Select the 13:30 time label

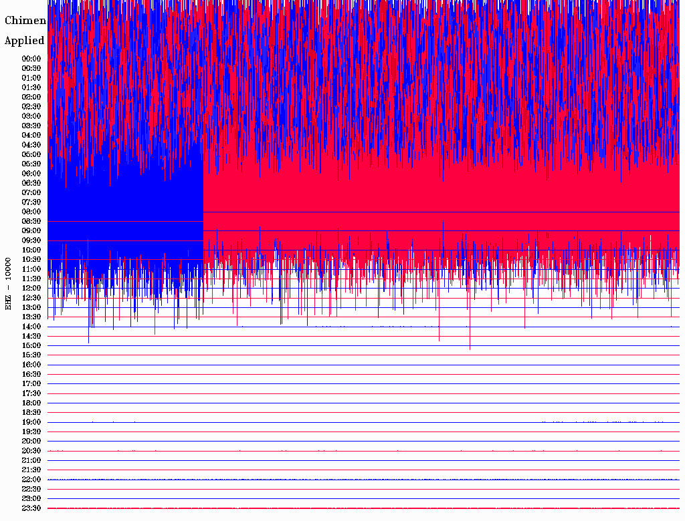tap(31, 317)
